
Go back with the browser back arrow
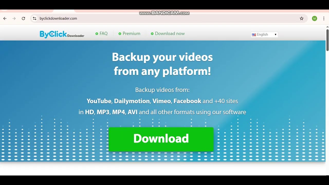click(5, 18)
